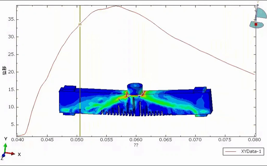Select the XYData-1 legend label
The height and width of the screenshot is (166, 267).
251,151
